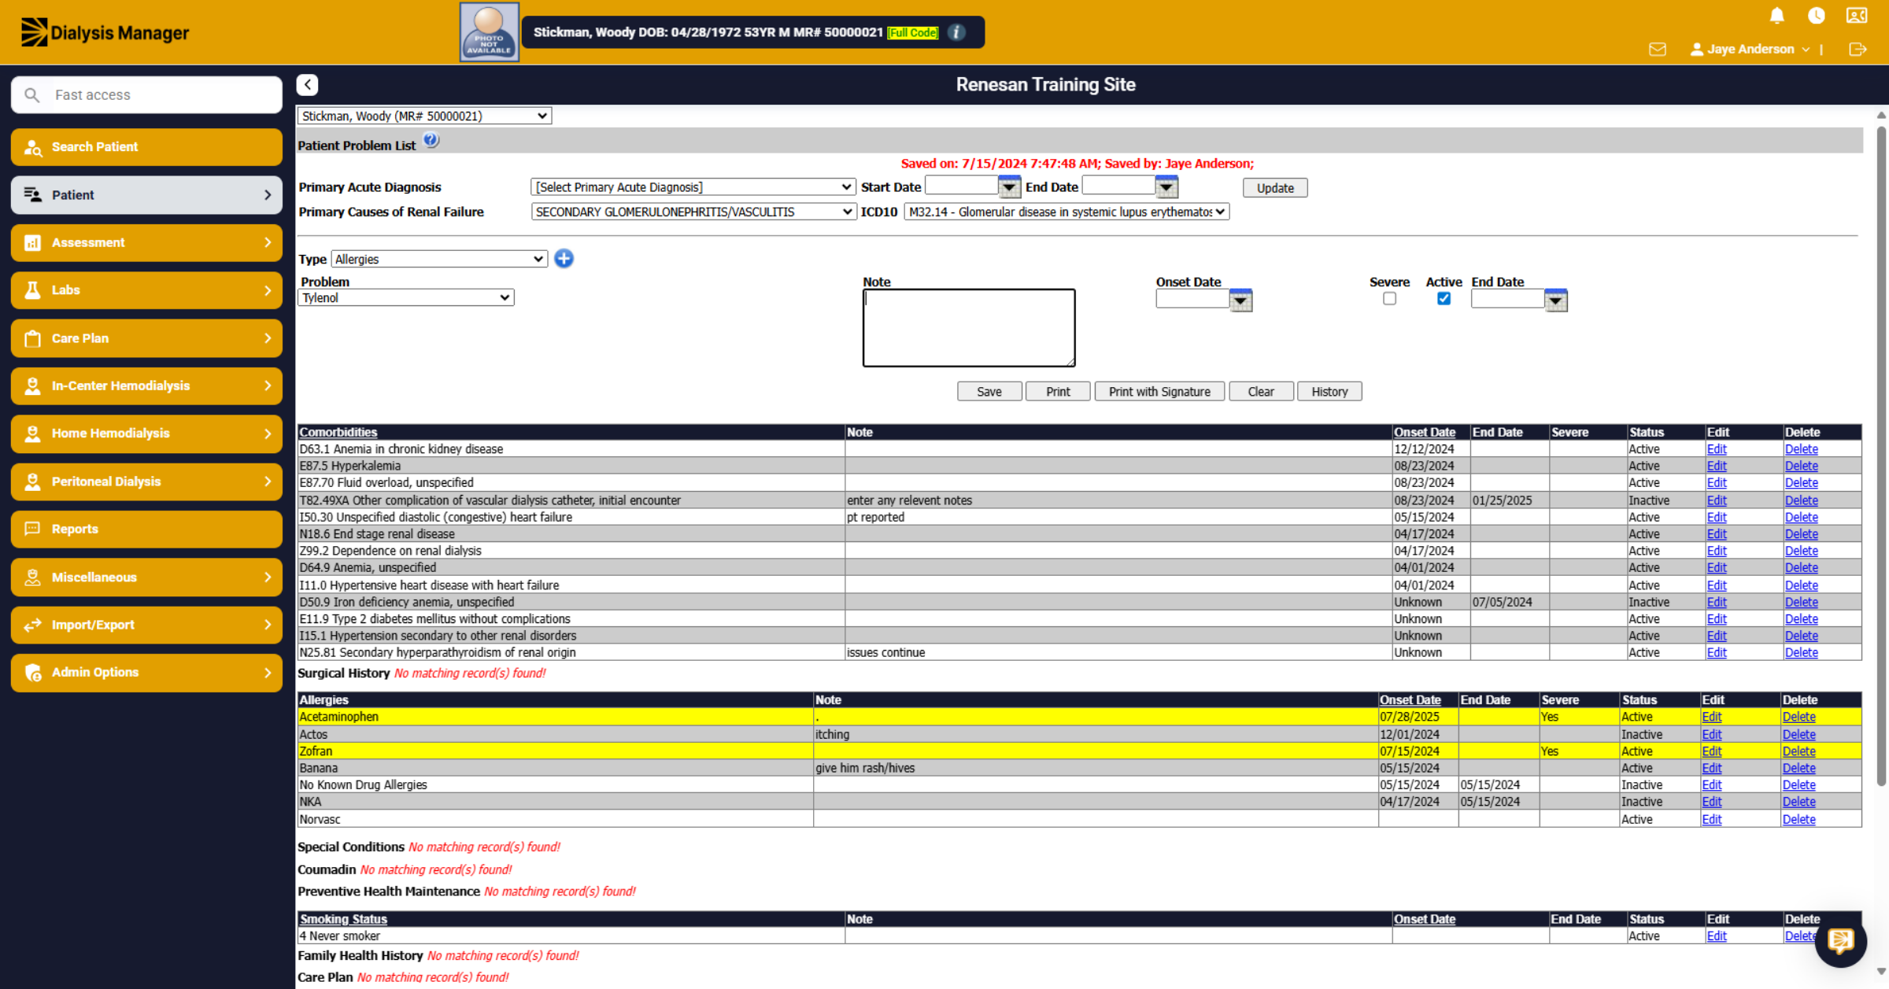This screenshot has width=1889, height=989.
Task: Click the clock icon in header
Action: 1817,16
